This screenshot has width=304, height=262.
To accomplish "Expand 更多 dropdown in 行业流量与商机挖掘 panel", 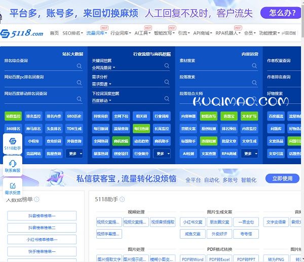I will click(x=162, y=154).
